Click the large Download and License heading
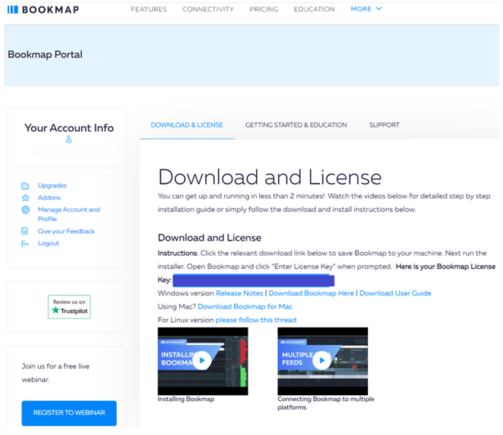This screenshot has width=503, height=435. tap(270, 177)
